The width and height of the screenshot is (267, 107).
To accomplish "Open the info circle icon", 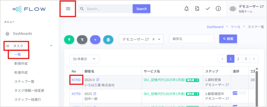I will pos(218,9).
